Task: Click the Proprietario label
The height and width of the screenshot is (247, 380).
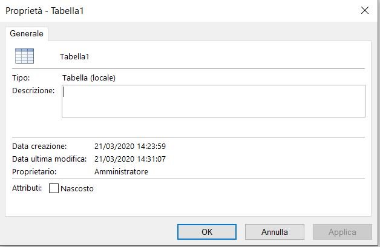Action: pos(34,171)
